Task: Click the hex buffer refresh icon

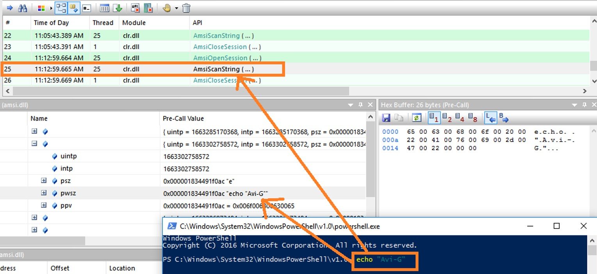Action: coord(417,118)
